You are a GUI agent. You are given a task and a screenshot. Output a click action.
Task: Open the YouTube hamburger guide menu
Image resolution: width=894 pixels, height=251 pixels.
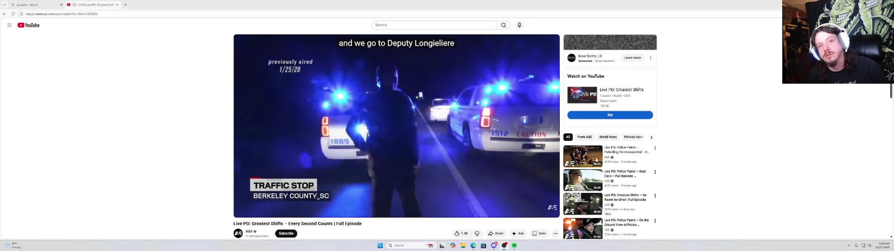coord(9,25)
